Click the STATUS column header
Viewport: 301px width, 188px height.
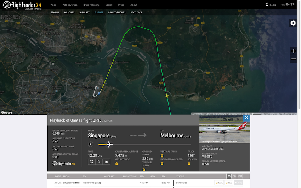(x=180, y=176)
